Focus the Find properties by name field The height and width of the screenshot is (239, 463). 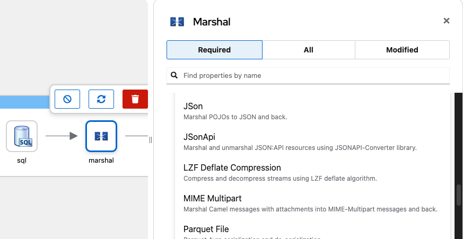tap(313, 76)
